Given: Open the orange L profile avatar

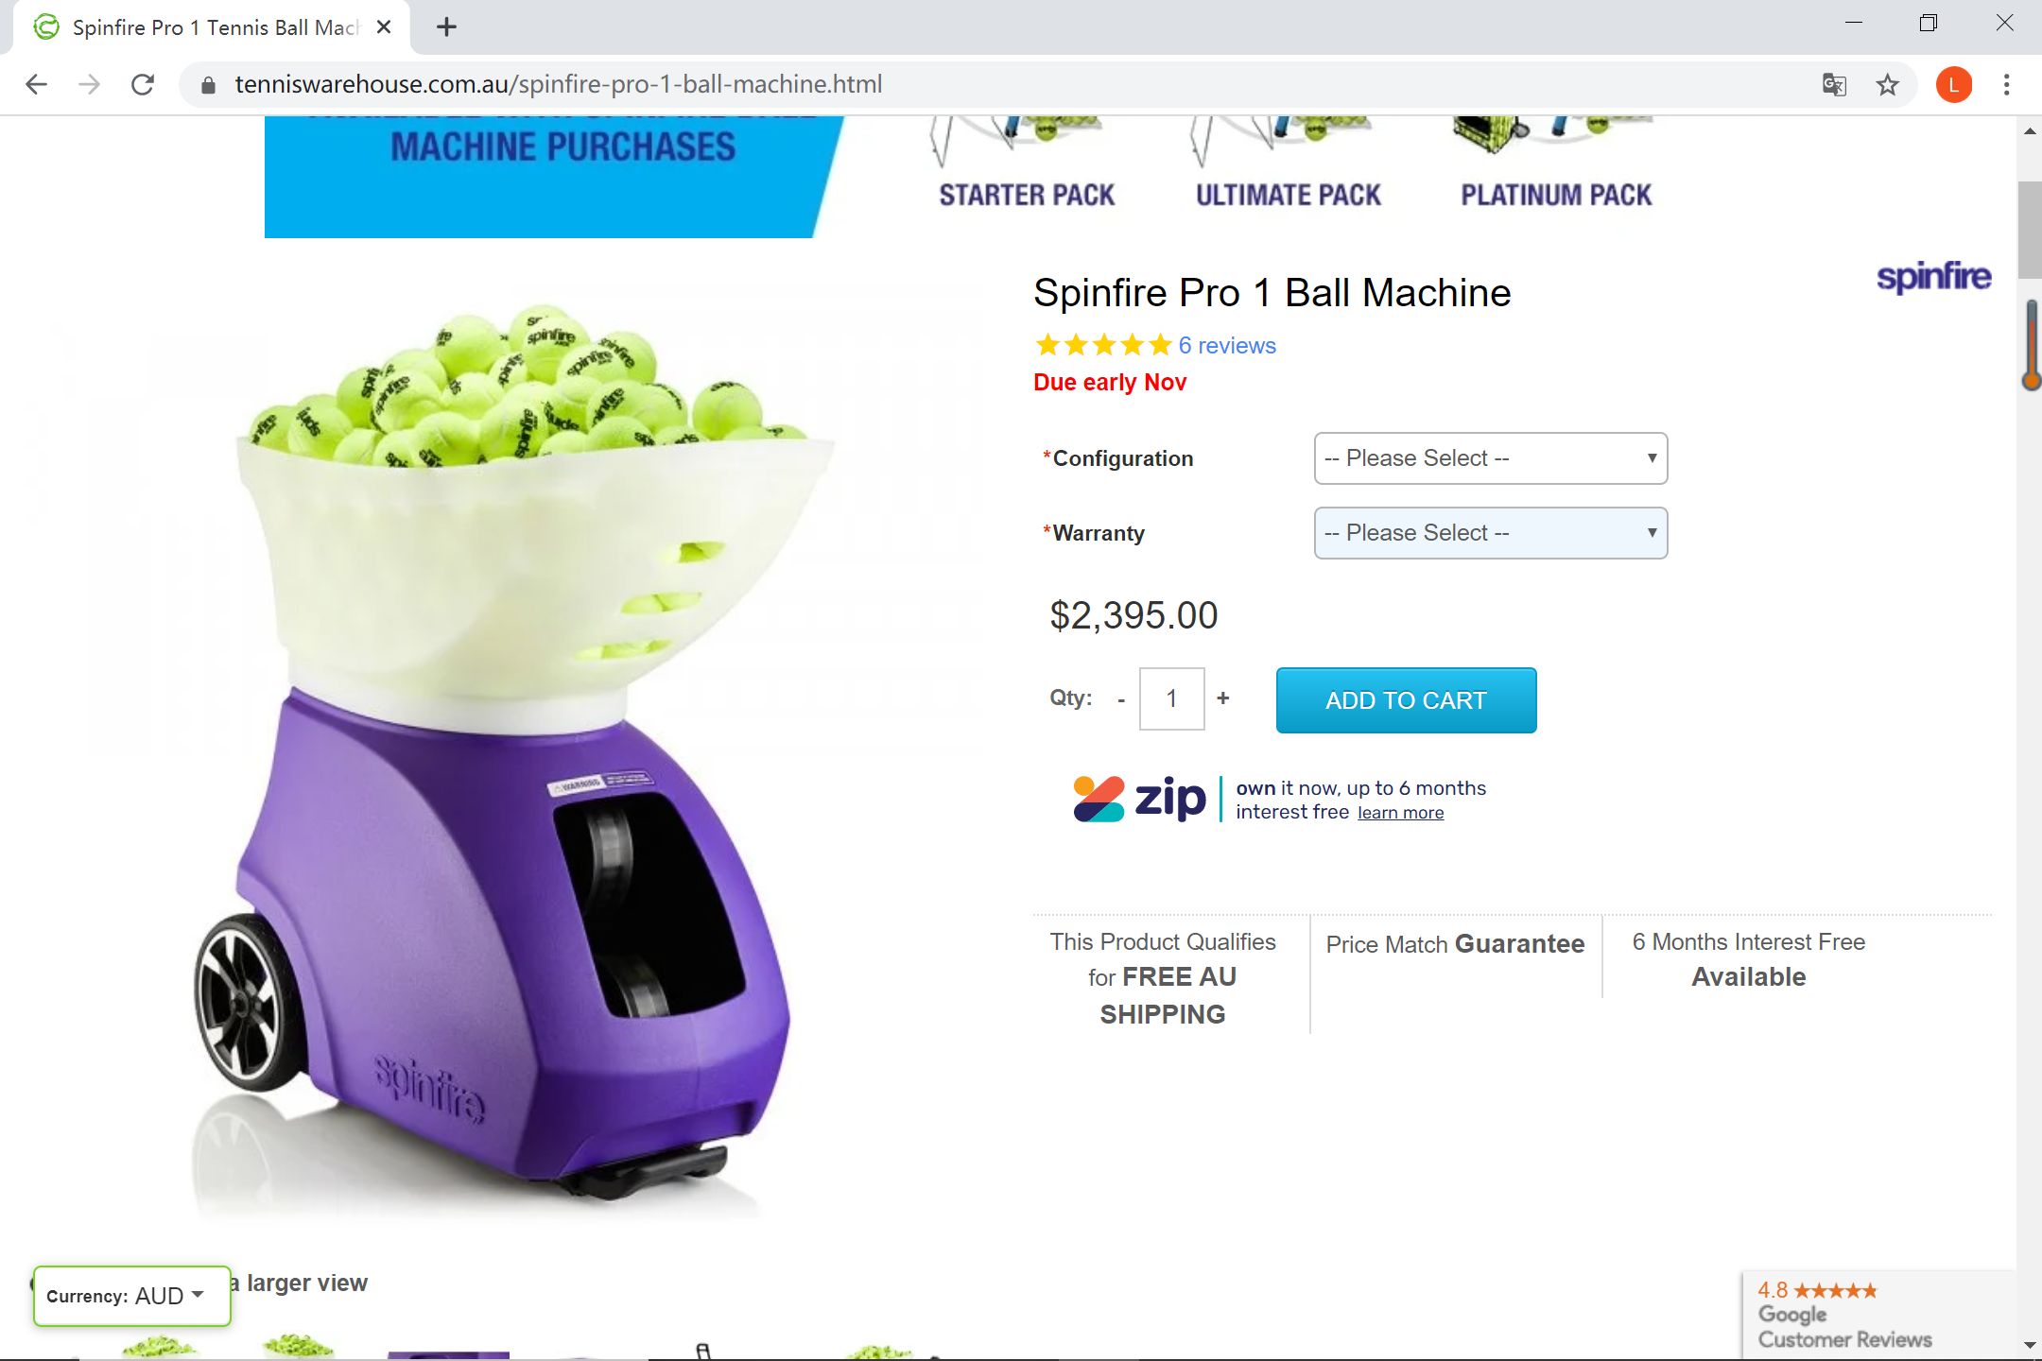Looking at the screenshot, I should pyautogui.click(x=1953, y=85).
